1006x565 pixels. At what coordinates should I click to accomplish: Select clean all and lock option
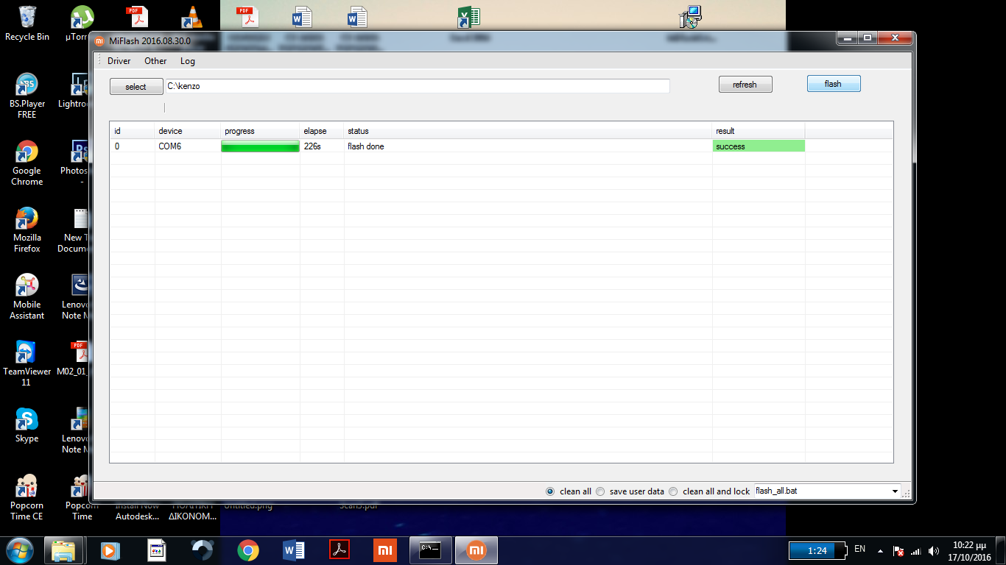[x=673, y=491]
